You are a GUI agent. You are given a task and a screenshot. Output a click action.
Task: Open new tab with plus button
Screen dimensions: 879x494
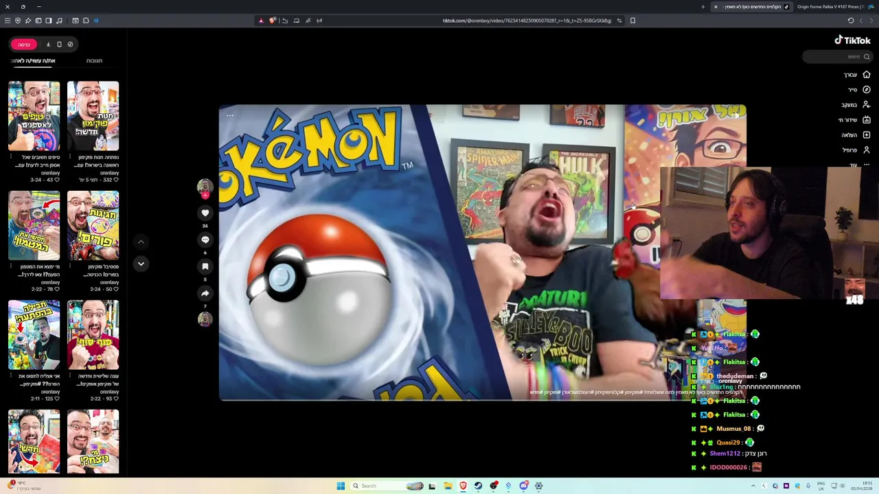[x=703, y=7]
